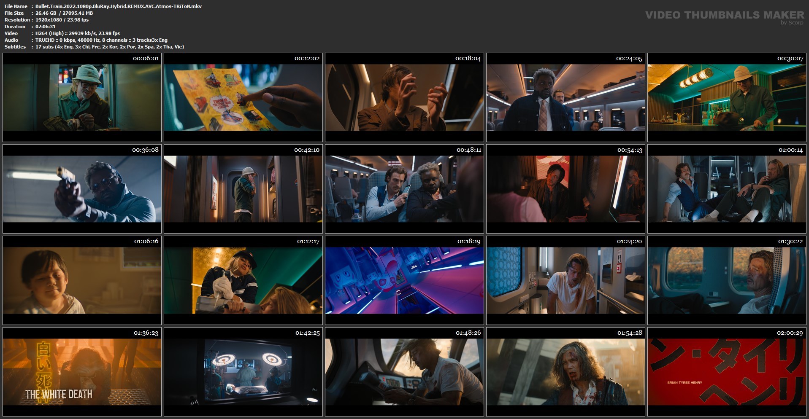Viewport: 809px width, 419px height.
Task: Click the subtitles 17 subs line
Action: coord(110,47)
